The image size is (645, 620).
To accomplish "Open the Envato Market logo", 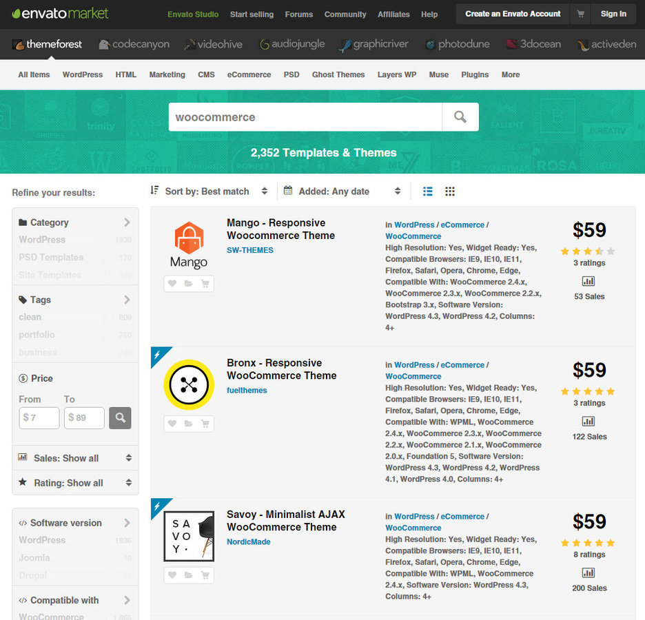I will 60,14.
